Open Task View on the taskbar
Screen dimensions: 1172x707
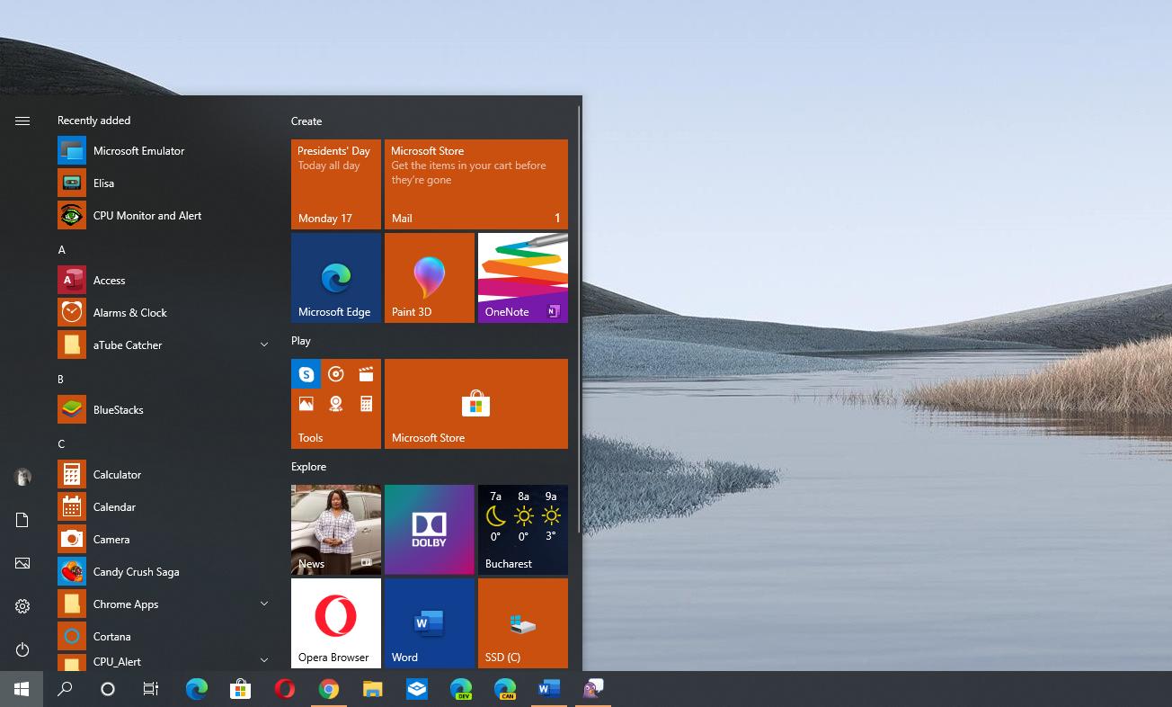(x=151, y=689)
